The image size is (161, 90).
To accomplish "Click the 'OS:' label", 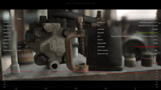I will 98,19.
